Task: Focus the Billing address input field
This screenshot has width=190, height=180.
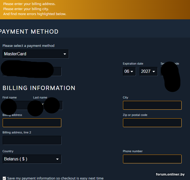Action: (32, 123)
